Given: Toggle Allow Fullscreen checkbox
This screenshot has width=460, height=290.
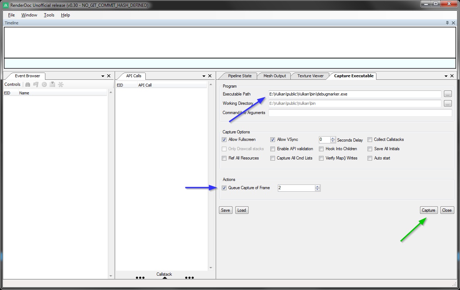Looking at the screenshot, I should (224, 139).
